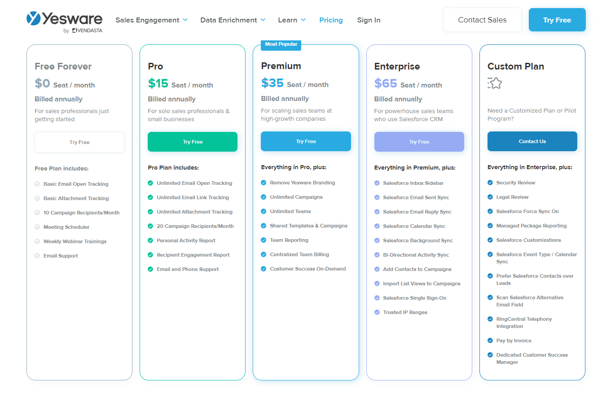Click checkmark icon beside Remove Yesware Branding

(264, 183)
